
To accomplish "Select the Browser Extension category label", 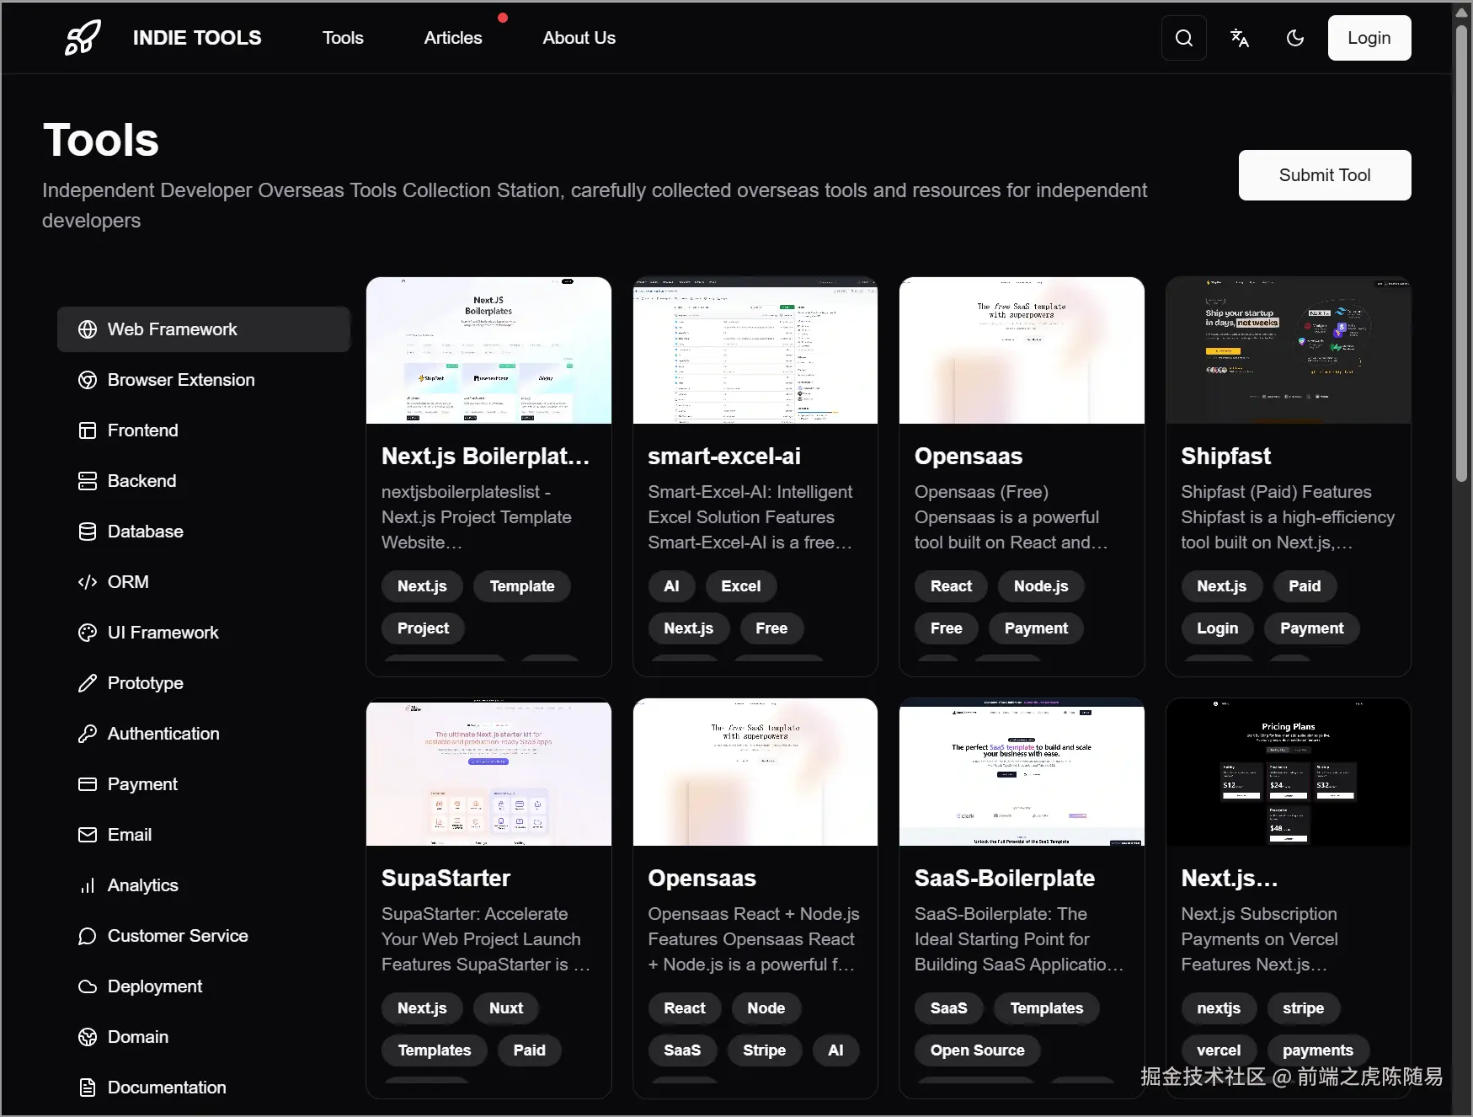I will pyautogui.click(x=181, y=380).
